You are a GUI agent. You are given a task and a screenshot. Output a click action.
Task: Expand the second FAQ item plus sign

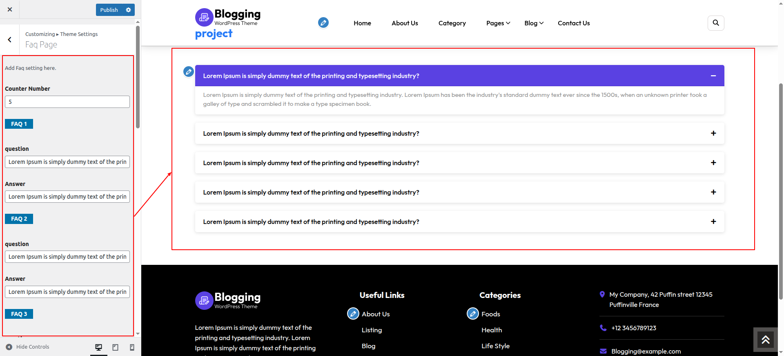[713, 133]
